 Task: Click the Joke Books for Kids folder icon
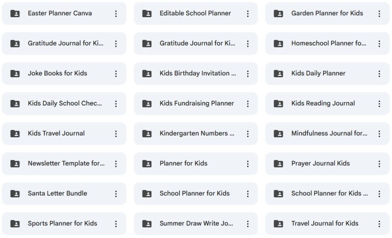[x=15, y=73]
